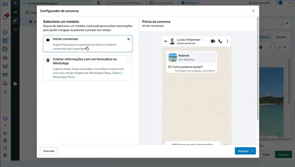
Task: Open the Meta logo home icon
Action: pyautogui.click(x=5, y=4)
